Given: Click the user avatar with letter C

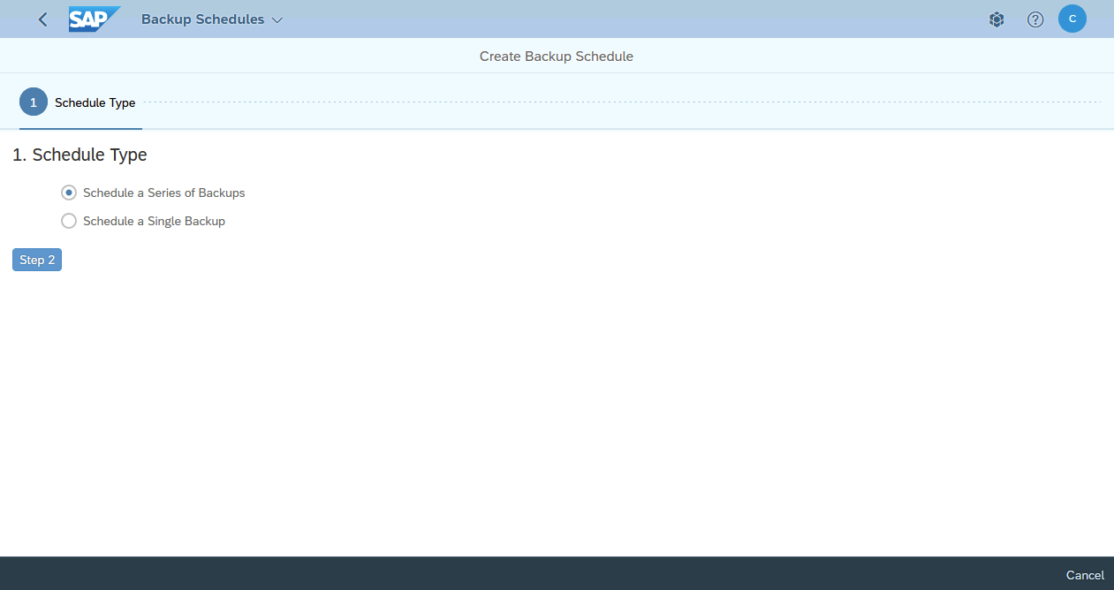Looking at the screenshot, I should click(x=1072, y=19).
